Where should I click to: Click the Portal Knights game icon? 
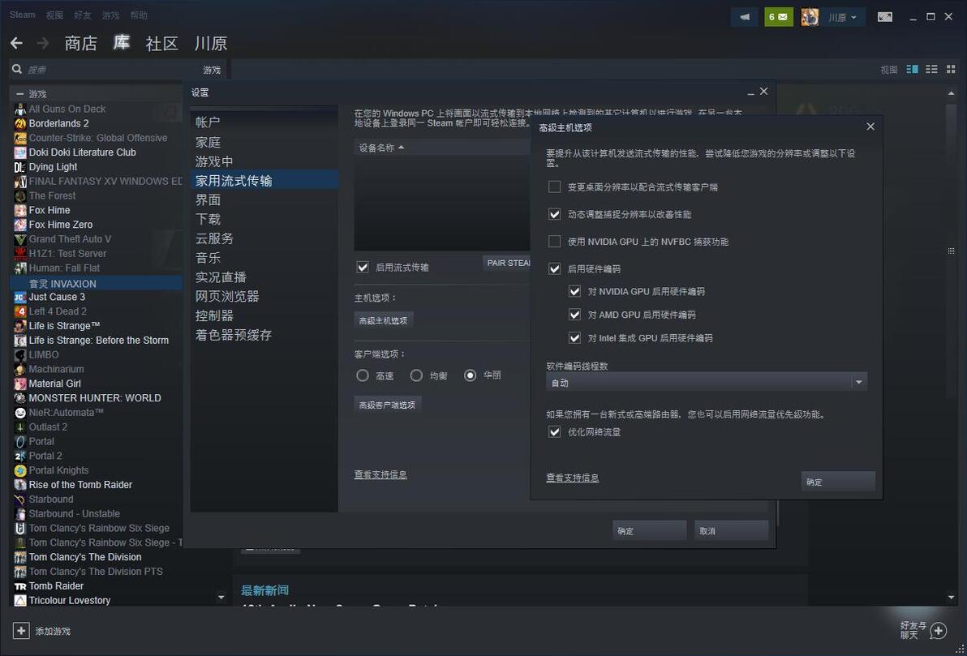(x=20, y=470)
